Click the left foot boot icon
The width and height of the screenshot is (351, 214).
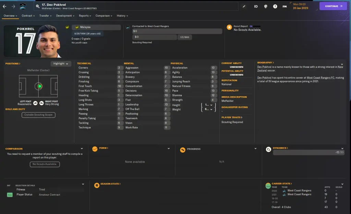(35, 103)
